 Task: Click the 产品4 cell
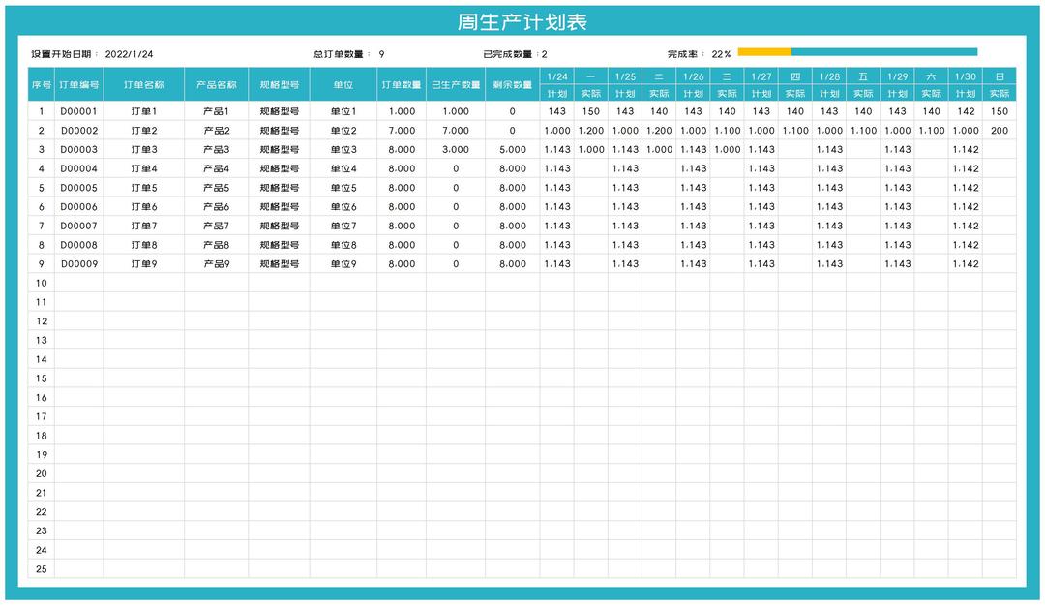pos(217,168)
